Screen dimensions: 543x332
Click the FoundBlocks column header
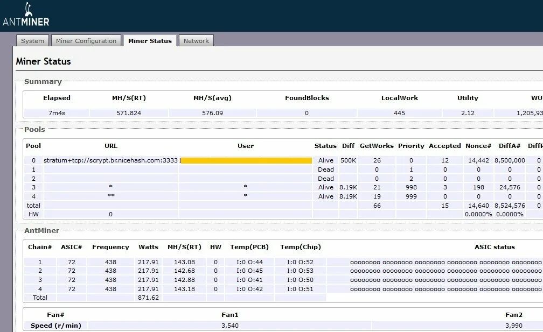307,98
